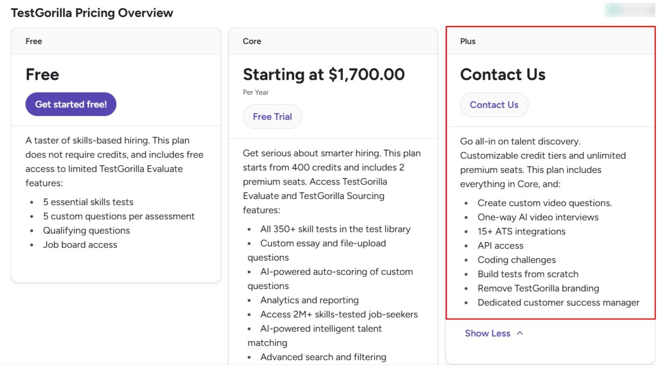659x365 pixels.
Task: Click Dedicated customer success manager item
Action: point(559,302)
